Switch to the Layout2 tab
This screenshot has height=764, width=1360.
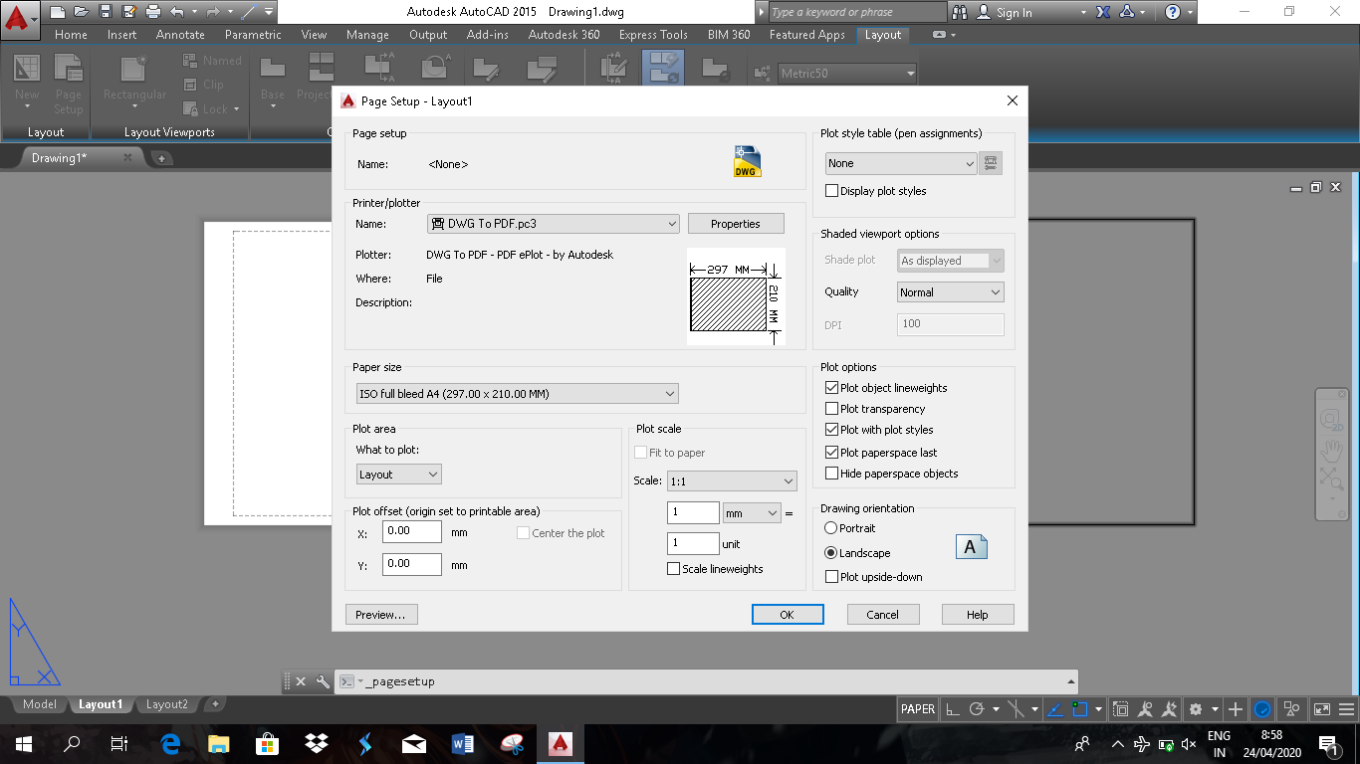point(166,703)
